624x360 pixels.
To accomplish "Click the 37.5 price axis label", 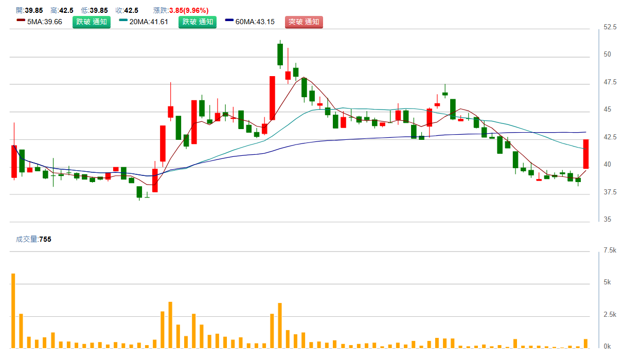I will pyautogui.click(x=610, y=192).
